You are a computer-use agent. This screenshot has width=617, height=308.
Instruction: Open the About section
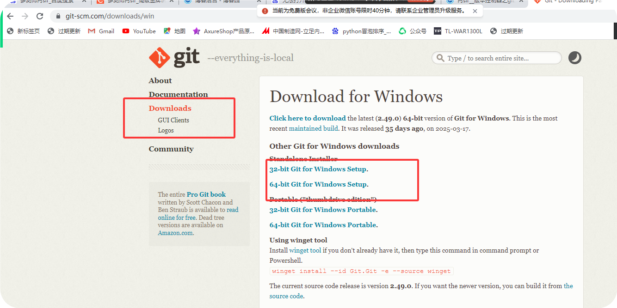160,81
